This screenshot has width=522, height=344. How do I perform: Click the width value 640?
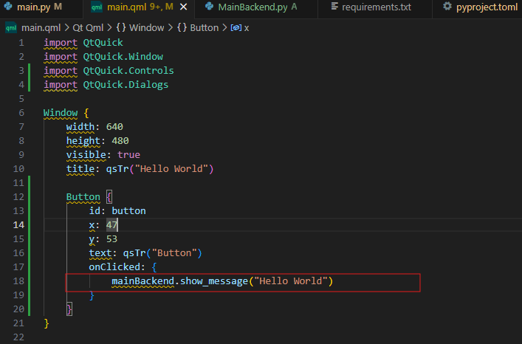(114, 127)
